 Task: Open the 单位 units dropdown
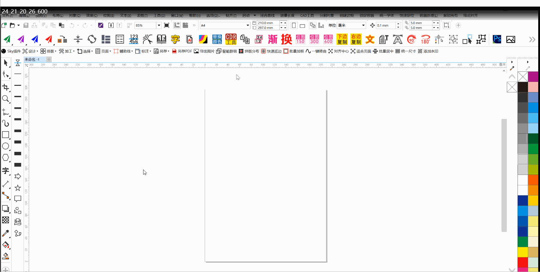click(363, 25)
